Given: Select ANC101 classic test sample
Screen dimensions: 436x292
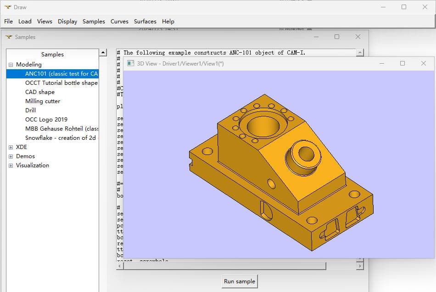Looking at the screenshot, I should [x=53, y=74].
